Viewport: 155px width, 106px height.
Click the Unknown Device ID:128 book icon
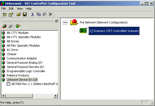(3, 80)
